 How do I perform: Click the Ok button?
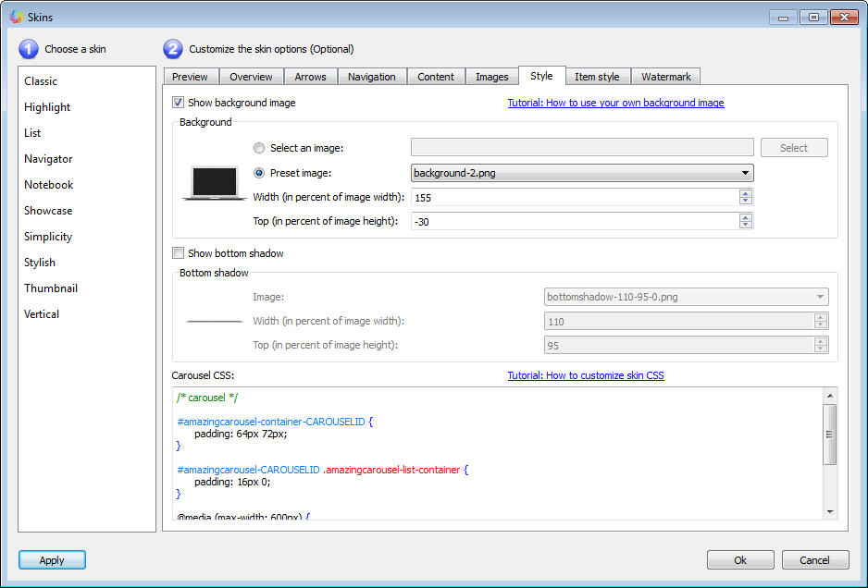coord(740,560)
